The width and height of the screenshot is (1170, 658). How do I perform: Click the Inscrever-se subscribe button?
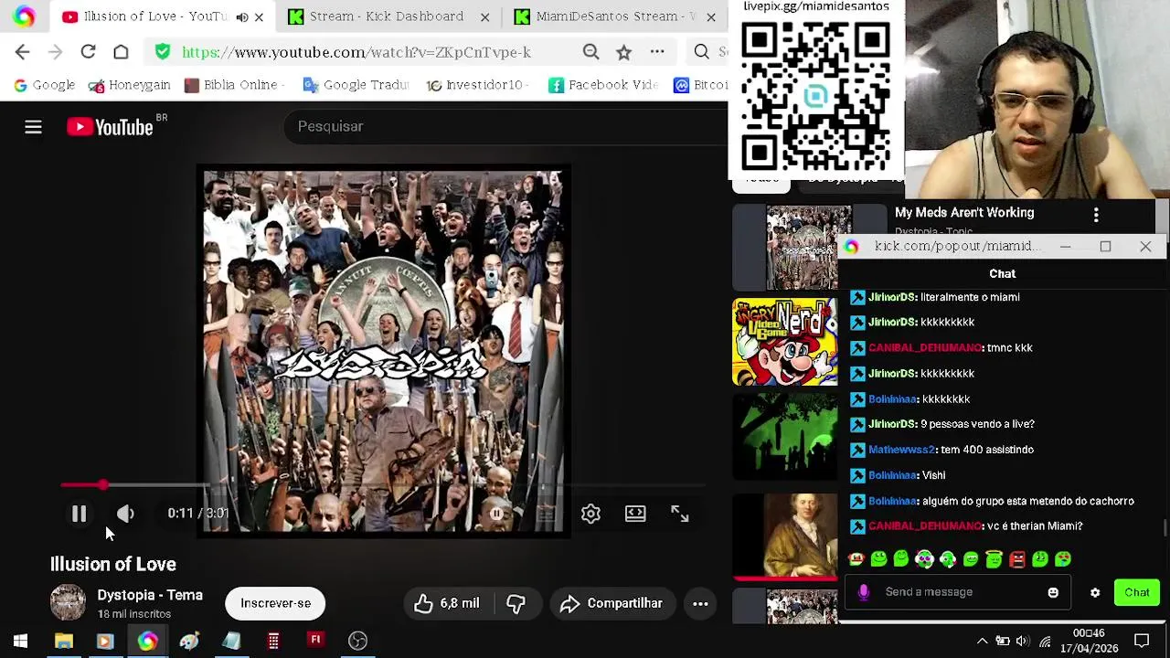275,603
